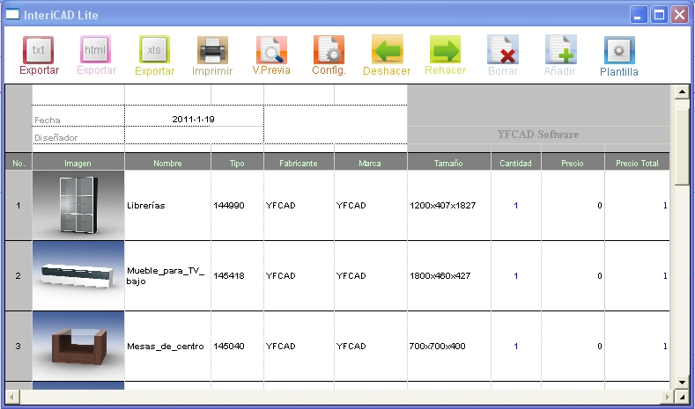Click the Borrar delete icon
The image size is (695, 409).
pos(503,55)
